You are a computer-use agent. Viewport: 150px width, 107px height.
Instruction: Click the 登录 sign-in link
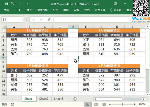(129, 10)
